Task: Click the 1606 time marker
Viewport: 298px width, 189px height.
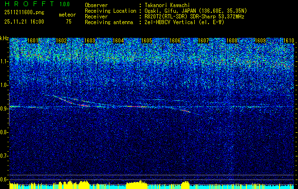Action: [175, 41]
